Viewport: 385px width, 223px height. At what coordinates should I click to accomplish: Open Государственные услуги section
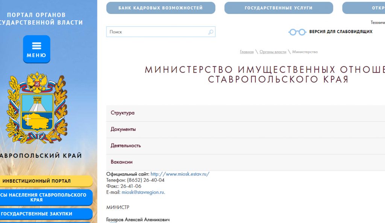(279, 8)
